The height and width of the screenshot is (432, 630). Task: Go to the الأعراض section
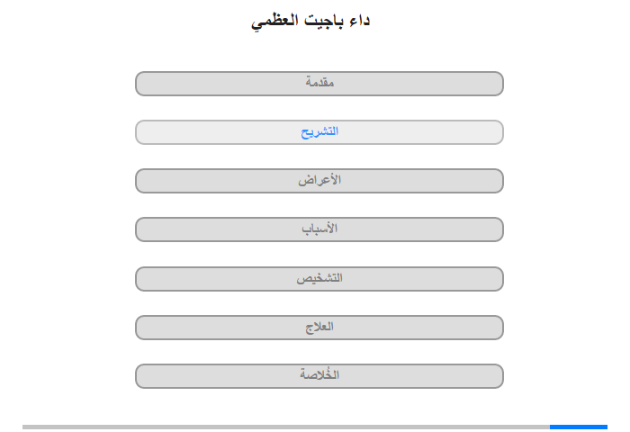[x=319, y=181]
